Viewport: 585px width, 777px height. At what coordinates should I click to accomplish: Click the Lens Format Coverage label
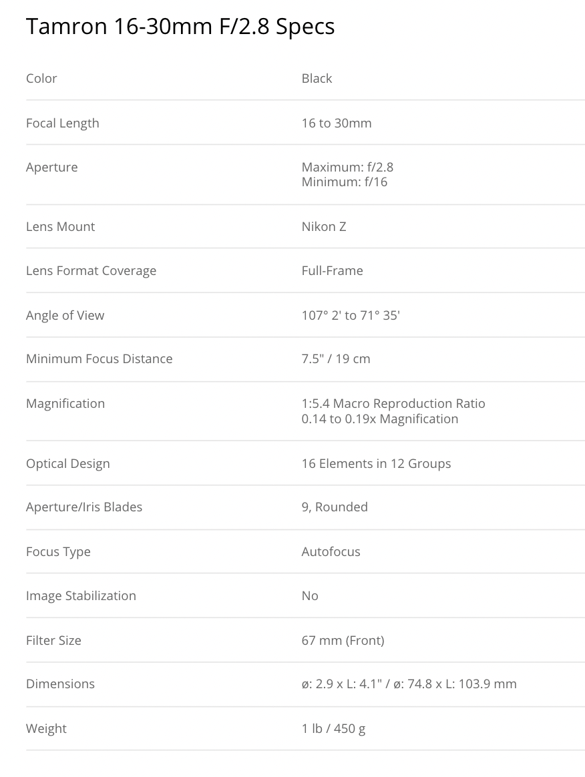coord(91,270)
